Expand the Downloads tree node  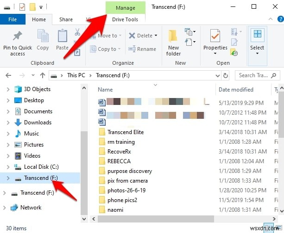8,123
